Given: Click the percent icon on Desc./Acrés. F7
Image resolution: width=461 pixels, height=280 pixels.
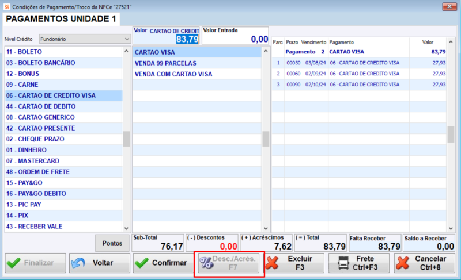Looking at the screenshot, I should 206,263.
